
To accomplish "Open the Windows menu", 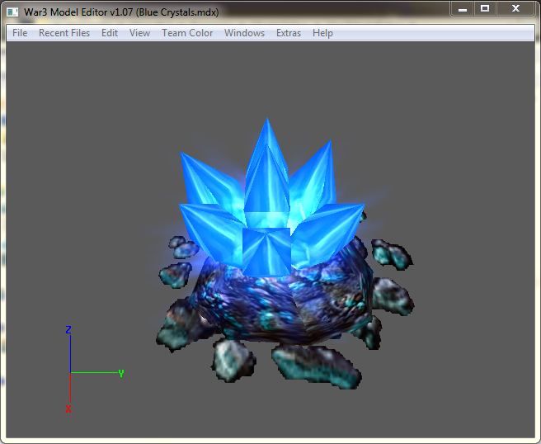I will click(244, 33).
